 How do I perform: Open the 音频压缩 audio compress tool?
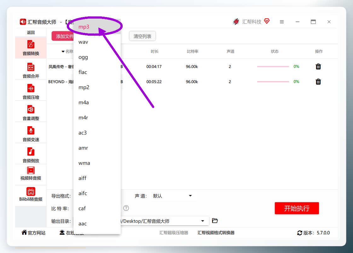(x=31, y=91)
